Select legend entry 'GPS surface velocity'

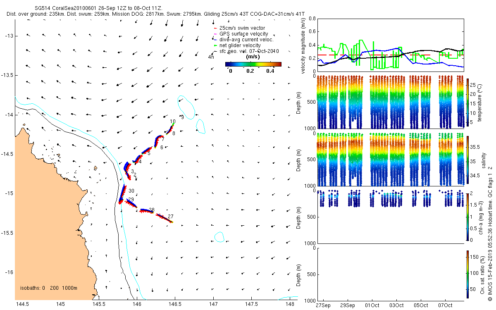[244, 34]
